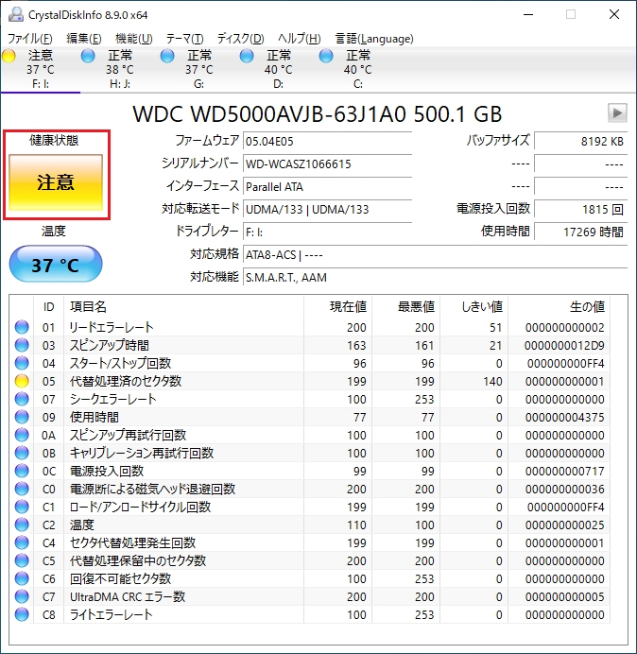This screenshot has height=654, width=637.
Task: Click the threshold value 140
Action: 492,381
